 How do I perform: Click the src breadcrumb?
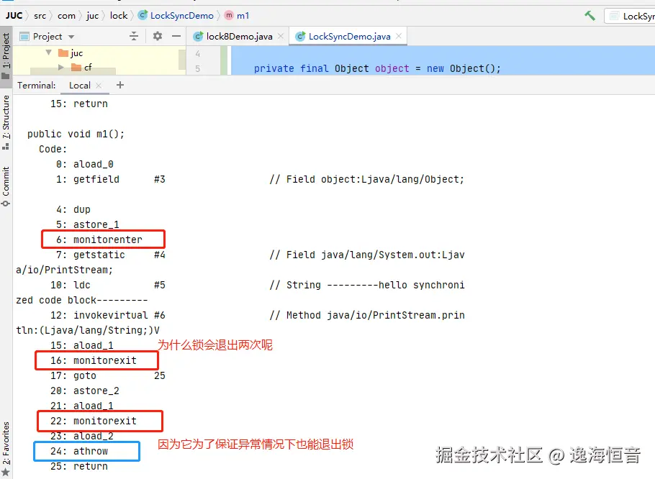pos(40,16)
